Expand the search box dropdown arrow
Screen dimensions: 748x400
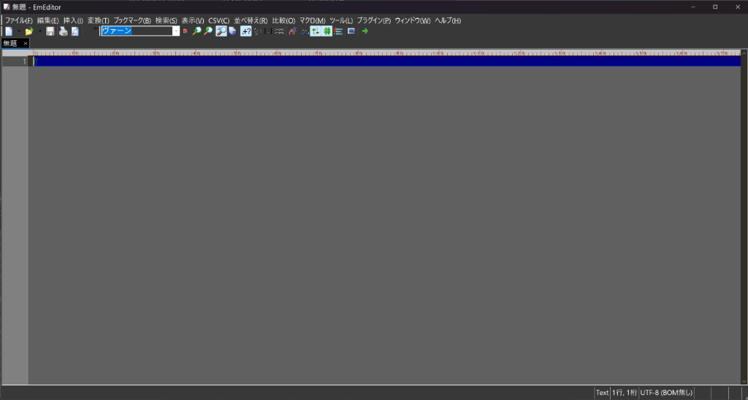[x=176, y=31]
